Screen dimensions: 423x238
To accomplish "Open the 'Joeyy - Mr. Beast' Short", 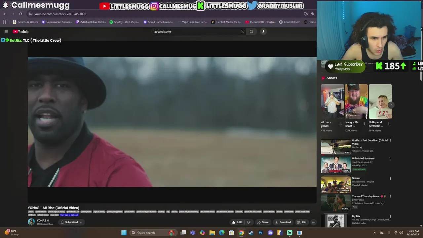I will [356, 101].
